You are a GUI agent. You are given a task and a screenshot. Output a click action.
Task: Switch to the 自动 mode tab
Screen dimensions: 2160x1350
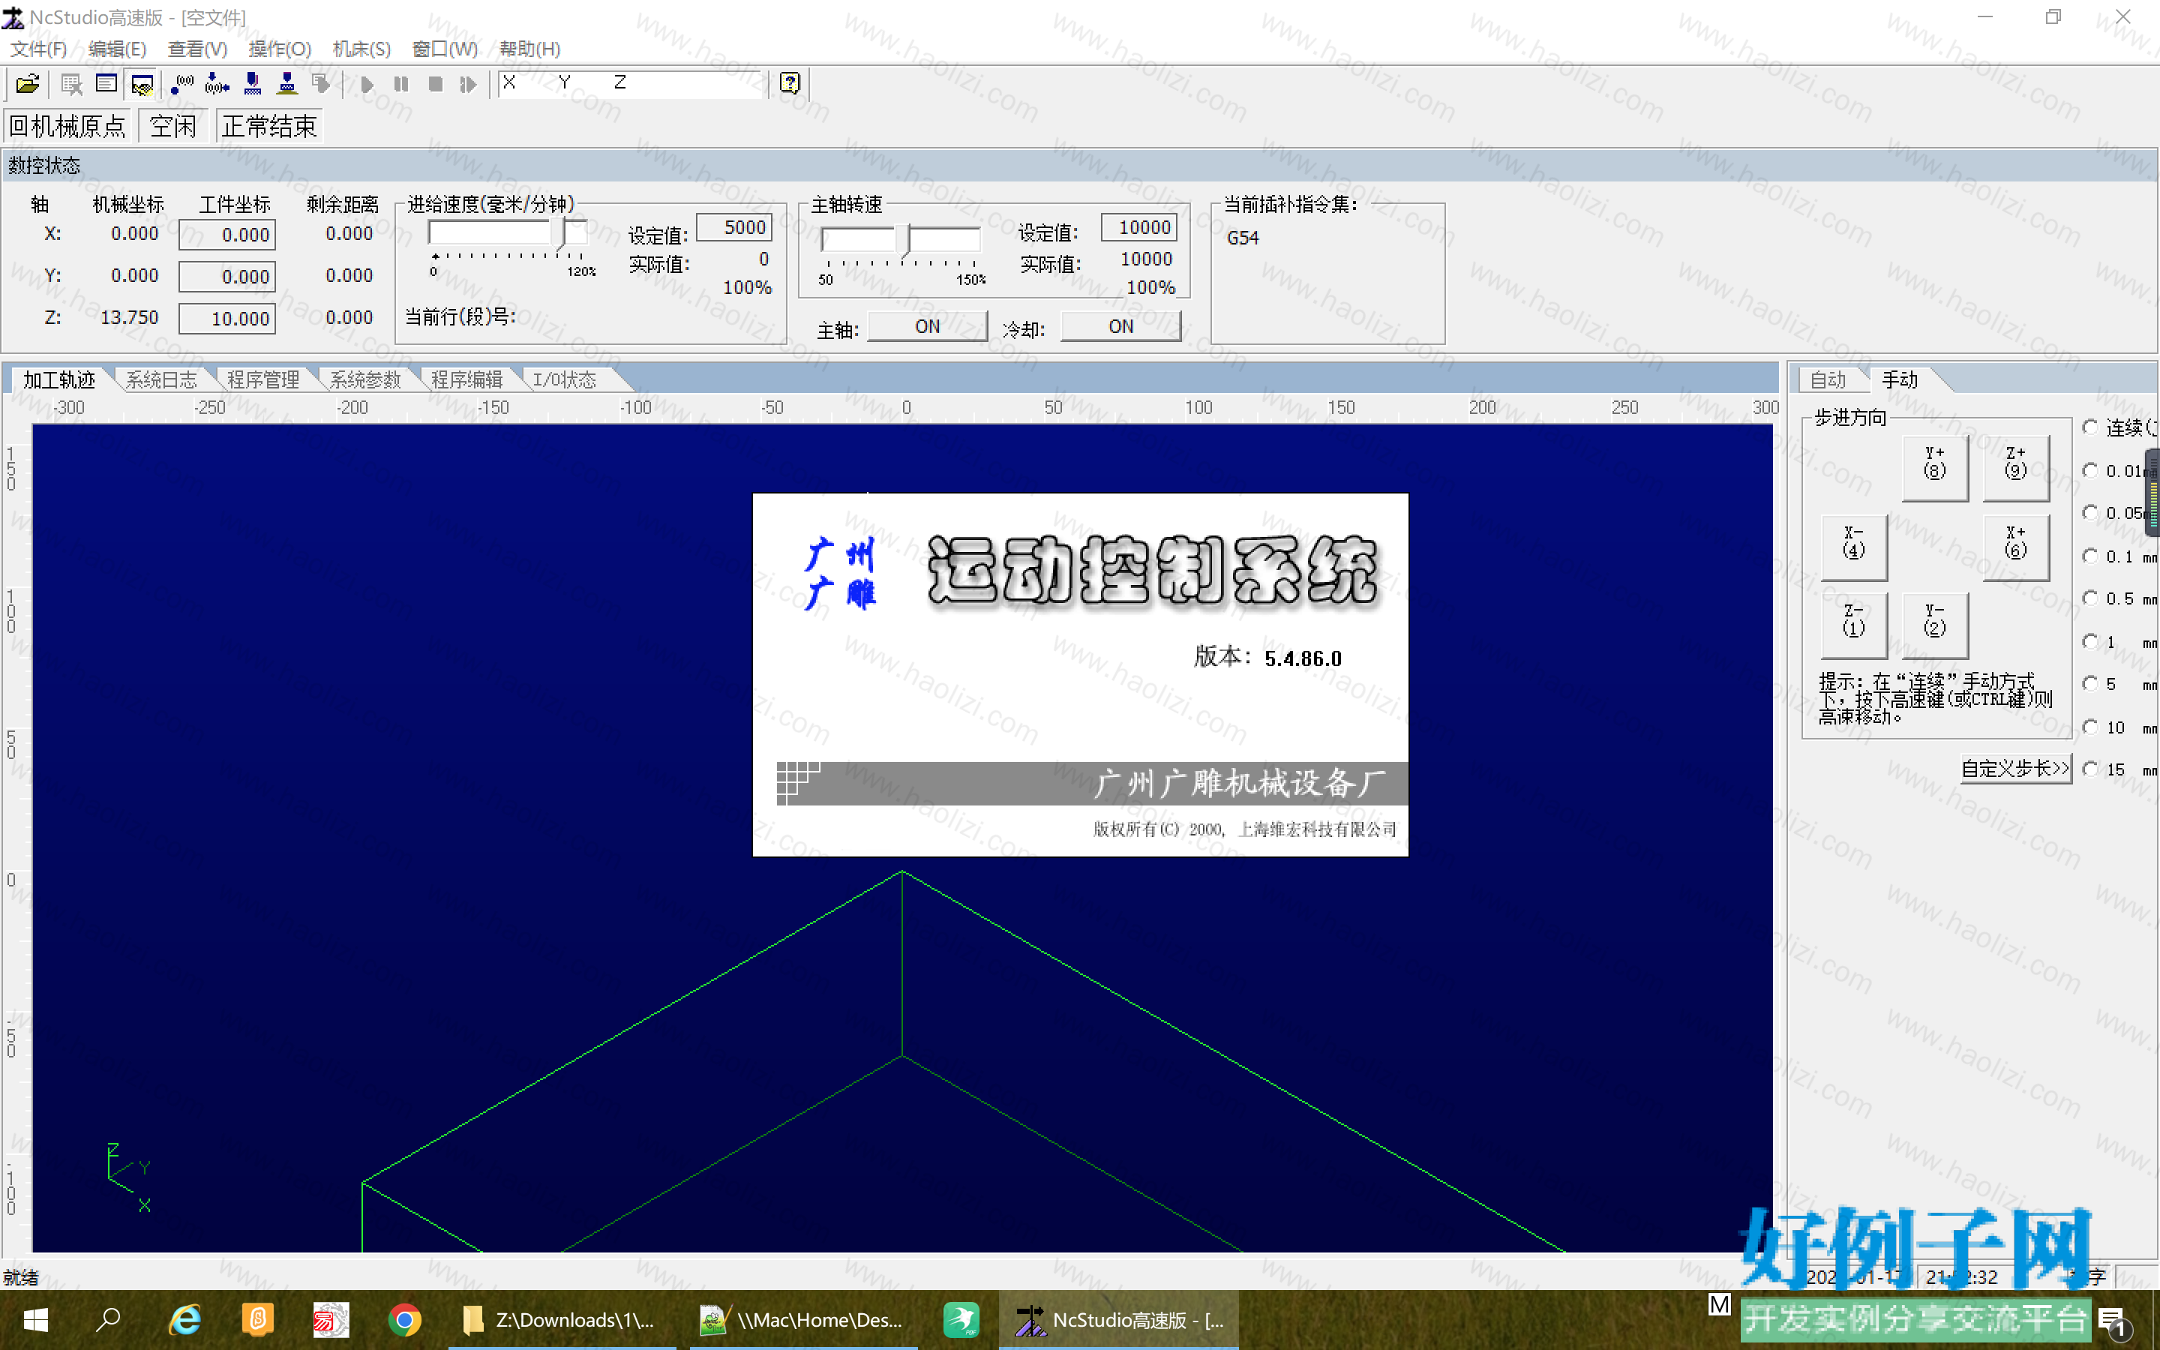click(1828, 379)
